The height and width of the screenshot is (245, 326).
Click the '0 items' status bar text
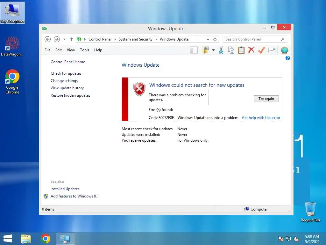click(x=48, y=209)
